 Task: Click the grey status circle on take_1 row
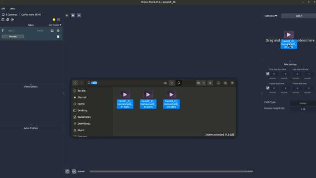coord(58,31)
